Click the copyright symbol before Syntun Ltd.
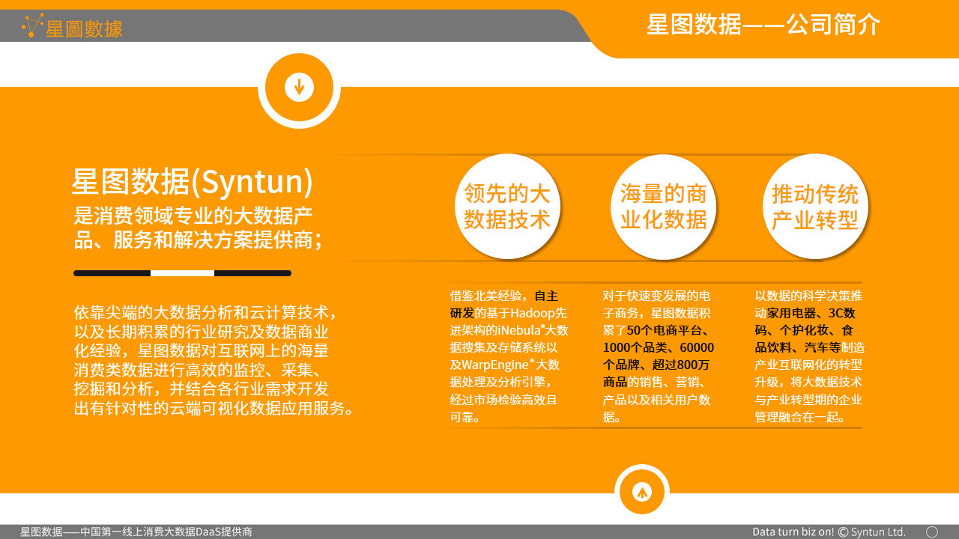This screenshot has width=959, height=539. point(843,532)
